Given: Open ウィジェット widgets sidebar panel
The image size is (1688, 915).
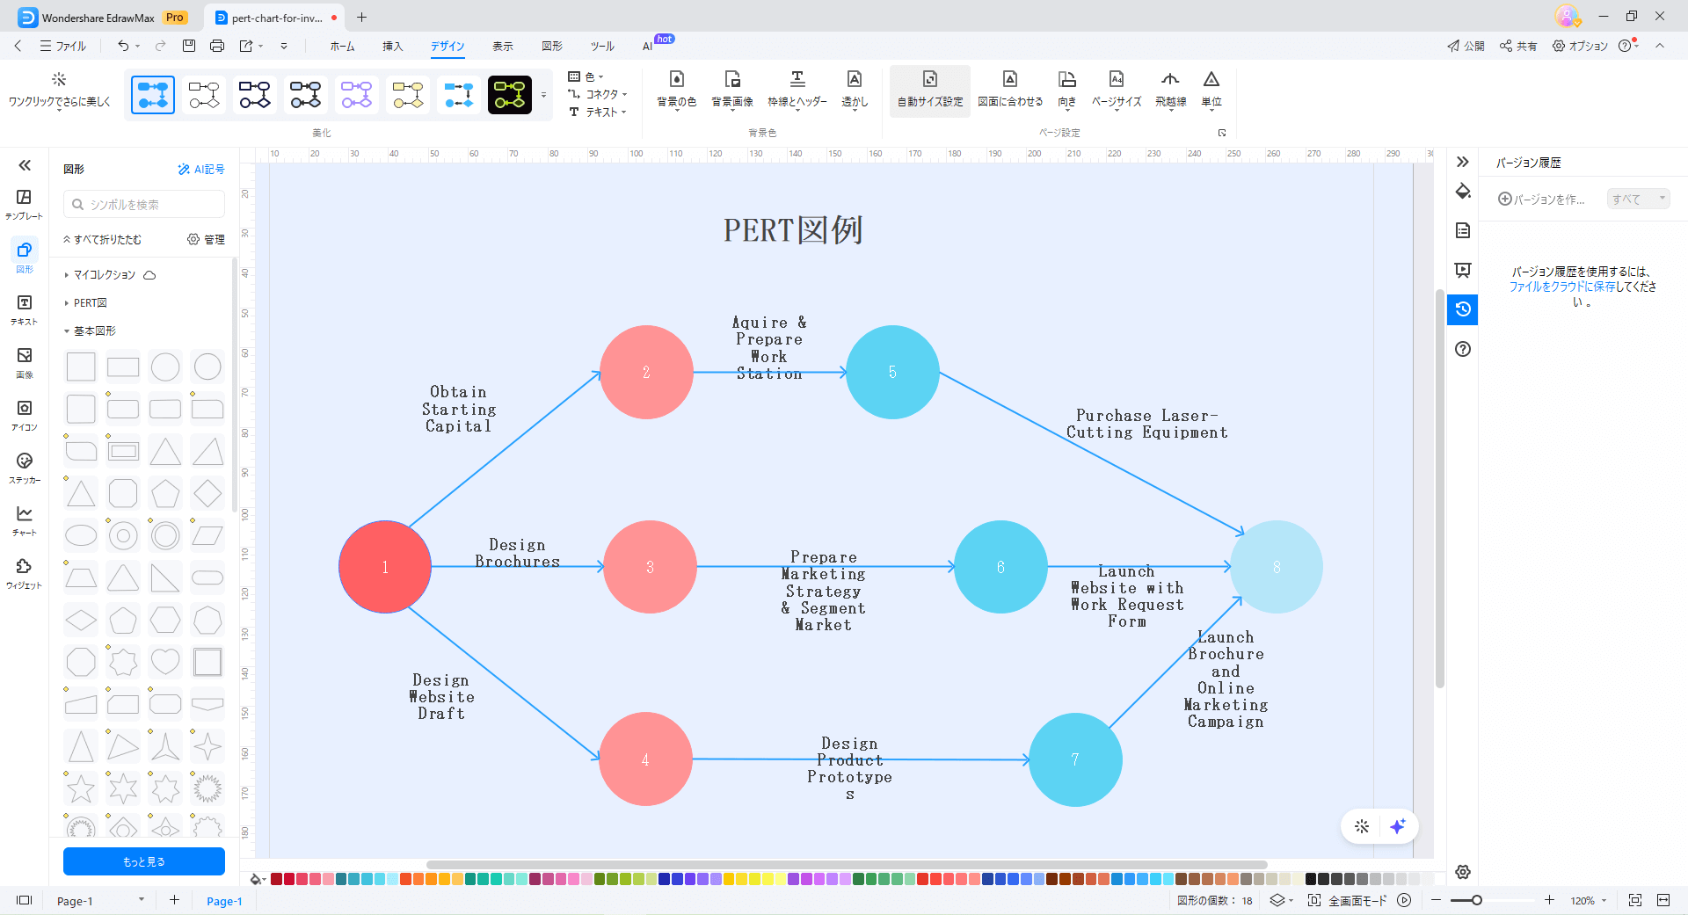Looking at the screenshot, I should [24, 573].
